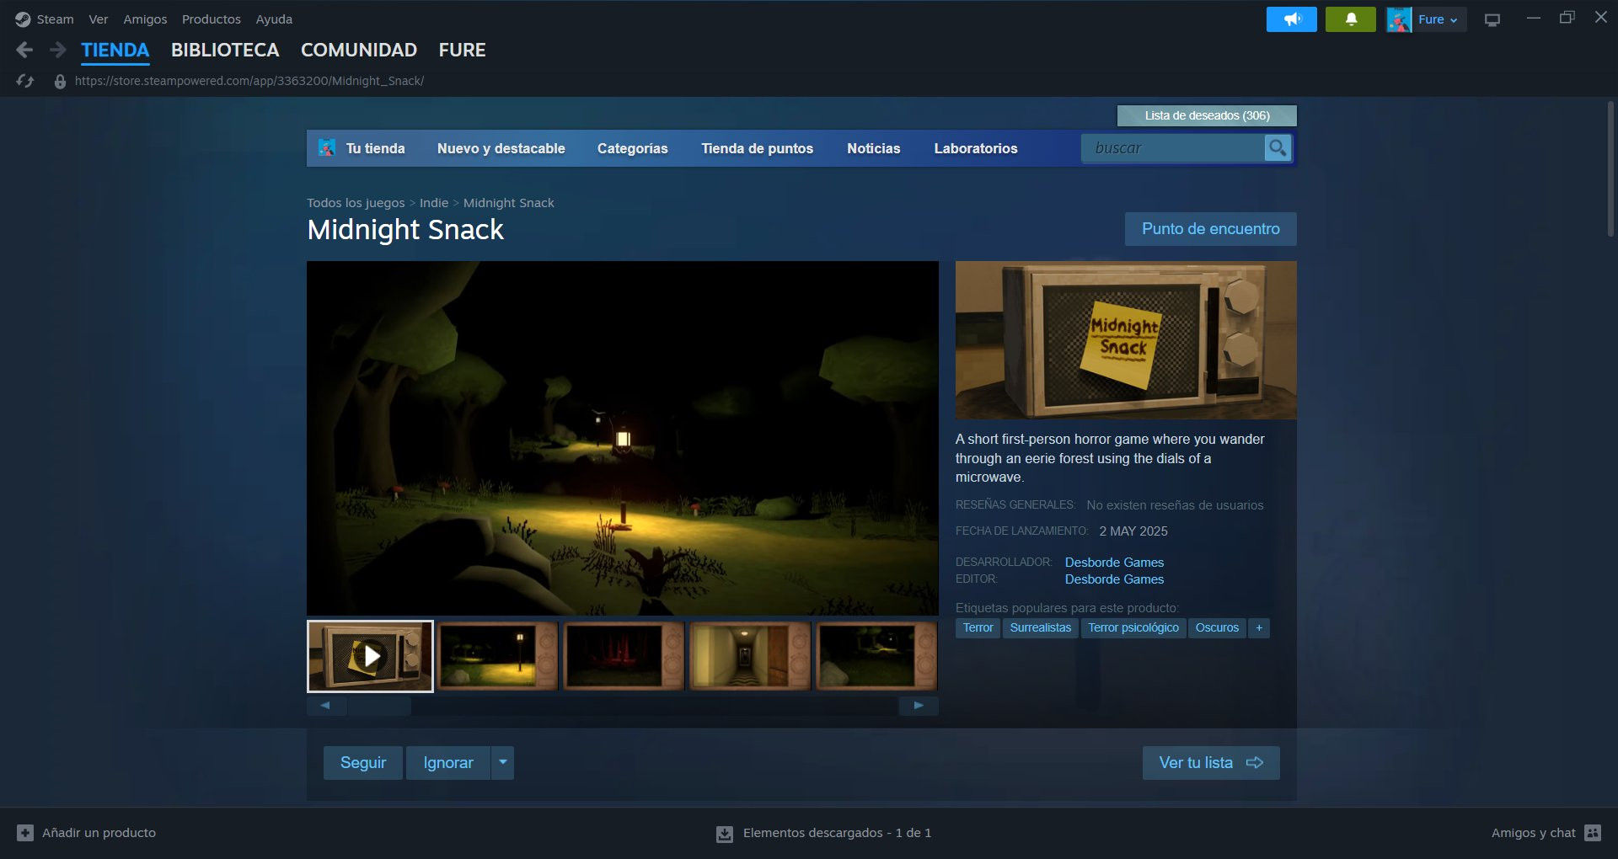Open the Ver menu
Screen dimensions: 1618x859
tap(99, 19)
